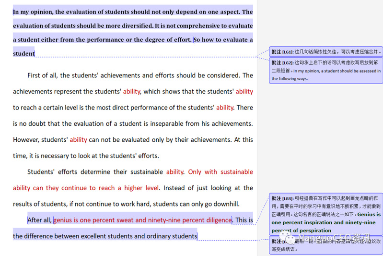Click the line 'In my opinion, the evaluation of students'
383x256 pixels.
tap(133, 12)
